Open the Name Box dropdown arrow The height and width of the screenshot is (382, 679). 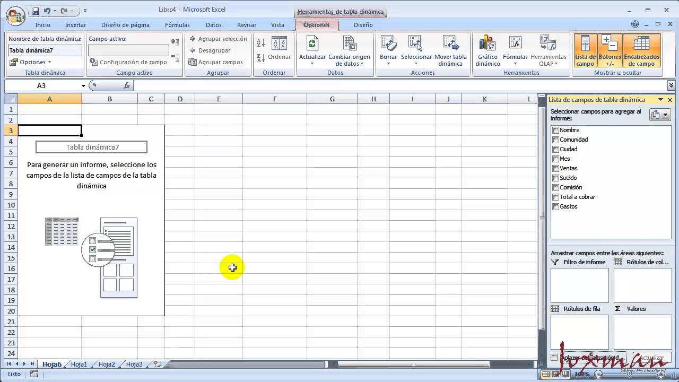(x=83, y=85)
